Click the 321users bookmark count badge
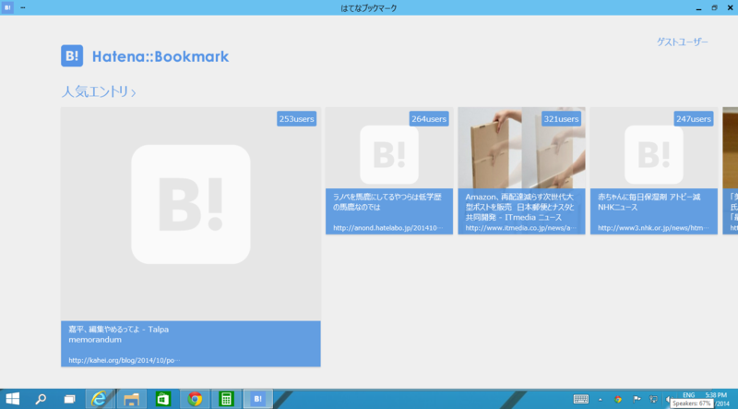The image size is (738, 409). click(x=561, y=119)
